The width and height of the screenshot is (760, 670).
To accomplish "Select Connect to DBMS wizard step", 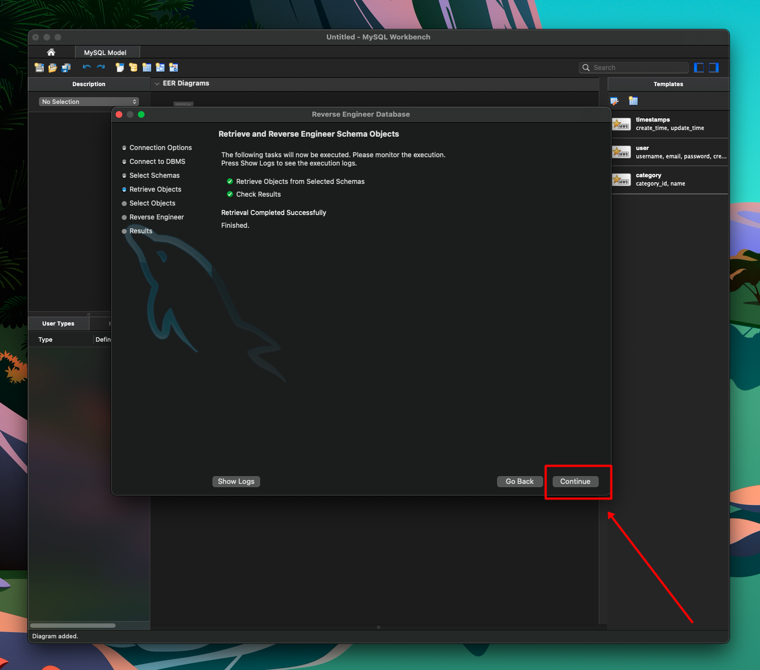I will tap(154, 162).
